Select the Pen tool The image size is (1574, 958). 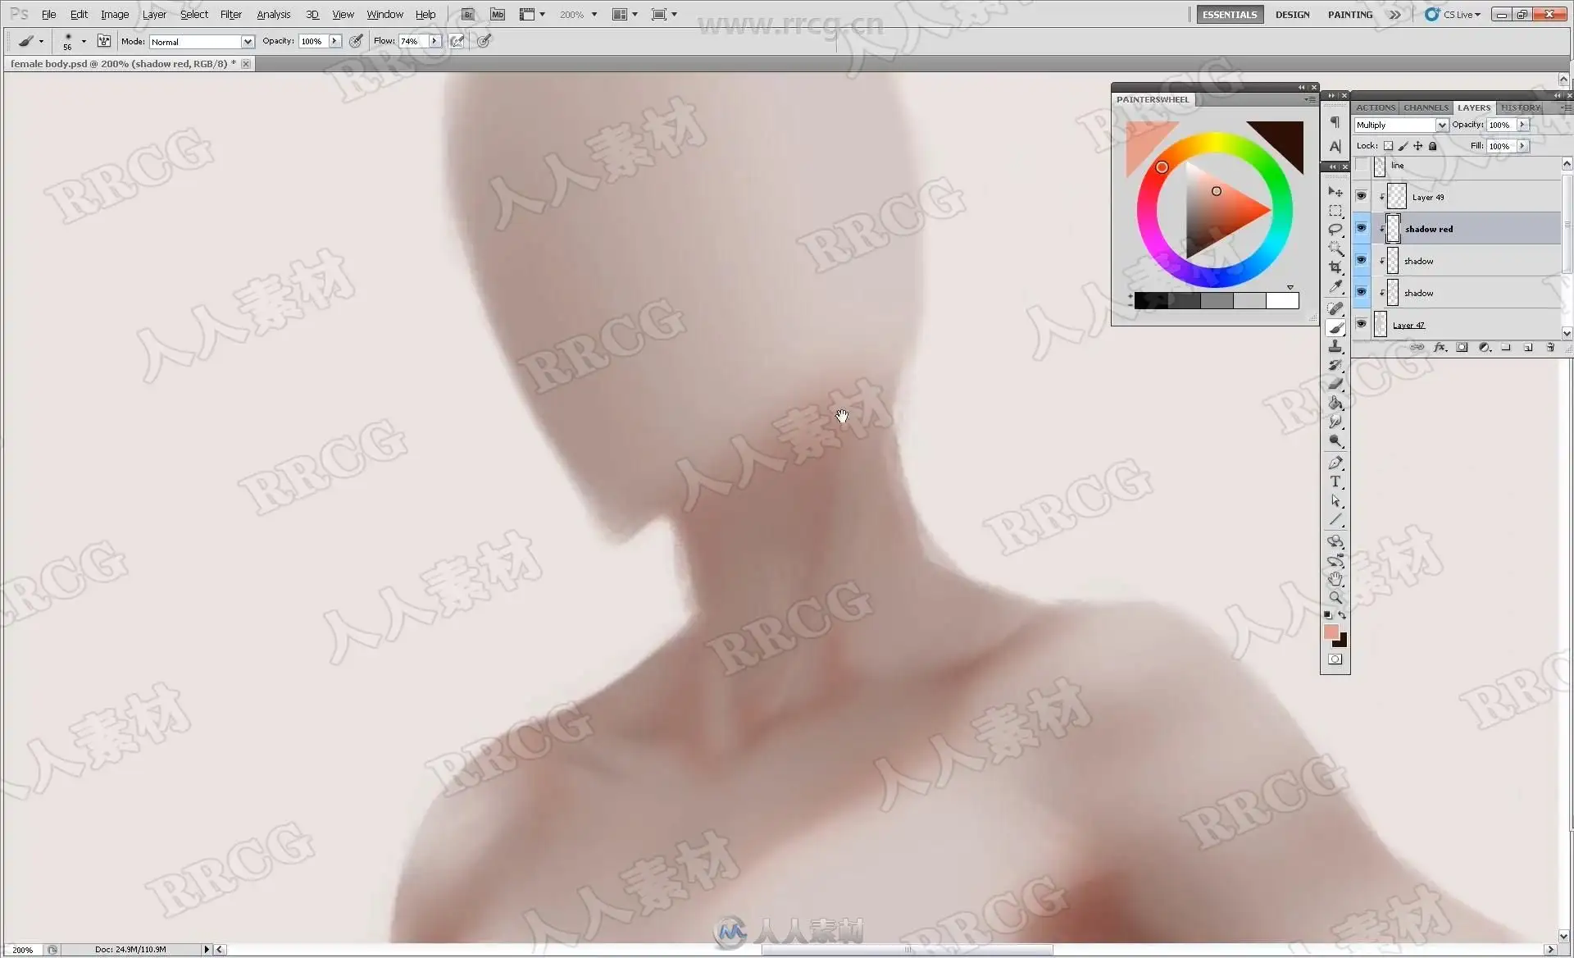click(1335, 463)
